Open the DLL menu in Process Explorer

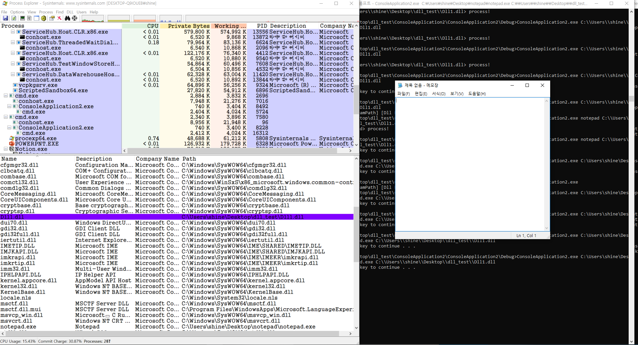coord(70,12)
